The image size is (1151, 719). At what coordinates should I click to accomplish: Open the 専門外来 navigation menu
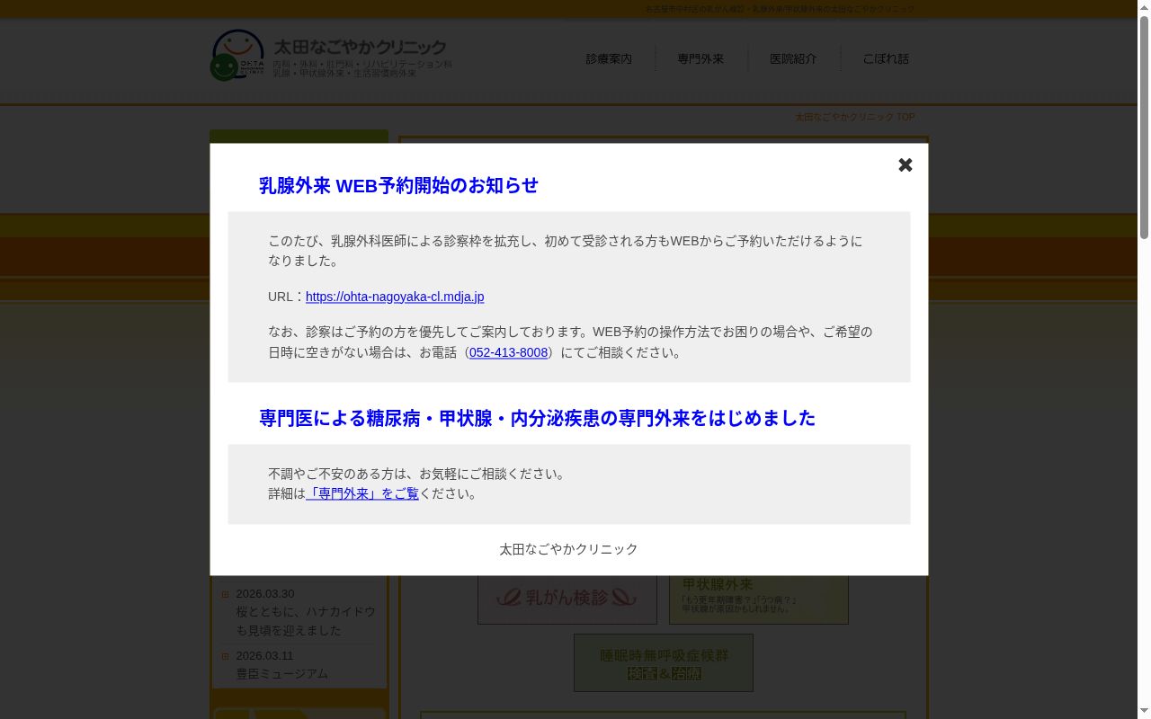point(700,58)
